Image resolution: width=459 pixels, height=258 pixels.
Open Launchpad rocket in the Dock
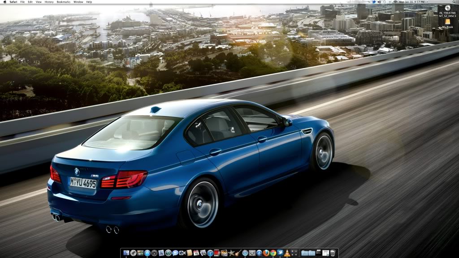tap(133, 253)
